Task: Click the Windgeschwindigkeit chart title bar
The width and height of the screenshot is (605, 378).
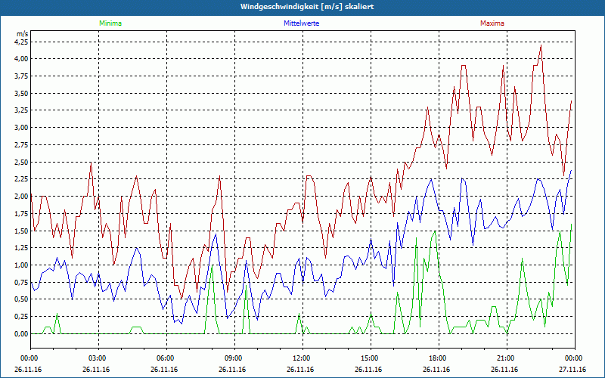Action: [x=302, y=7]
